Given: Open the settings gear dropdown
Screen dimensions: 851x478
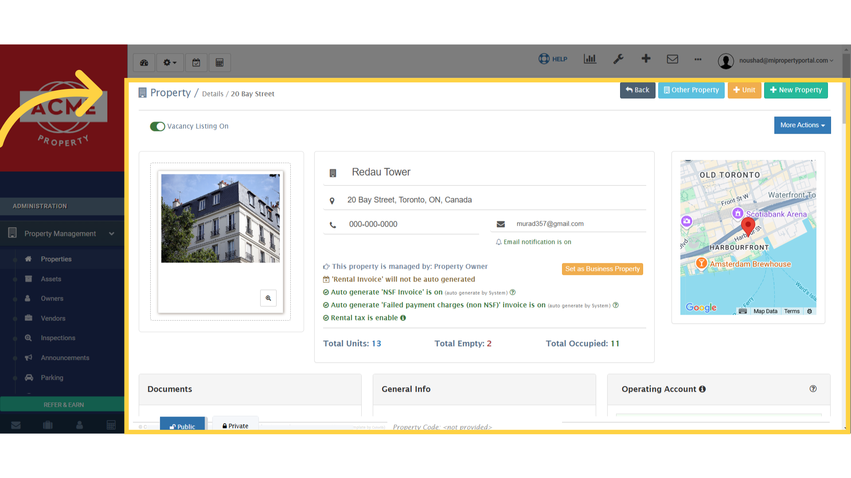Looking at the screenshot, I should point(170,63).
